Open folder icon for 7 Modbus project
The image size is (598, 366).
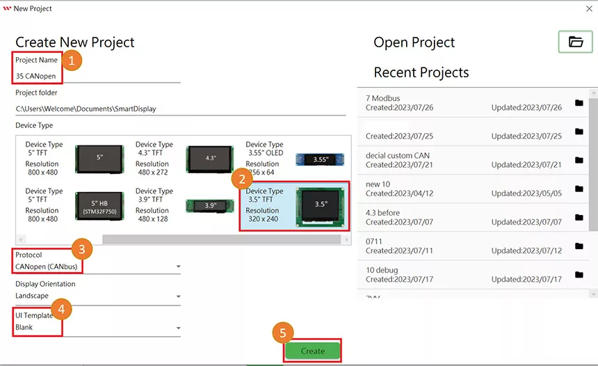coord(579,103)
